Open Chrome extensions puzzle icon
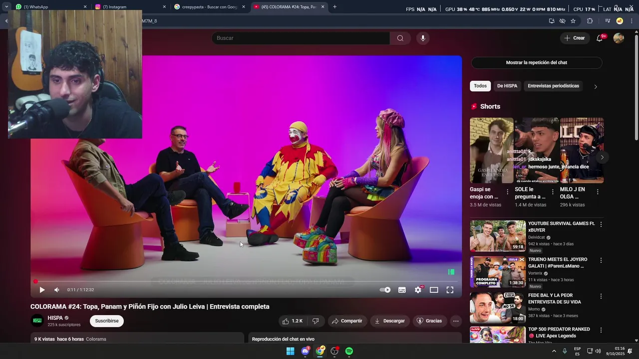 (590, 21)
